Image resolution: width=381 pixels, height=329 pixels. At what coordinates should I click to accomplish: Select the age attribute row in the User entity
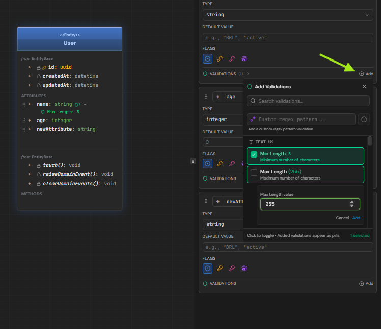(x=55, y=121)
